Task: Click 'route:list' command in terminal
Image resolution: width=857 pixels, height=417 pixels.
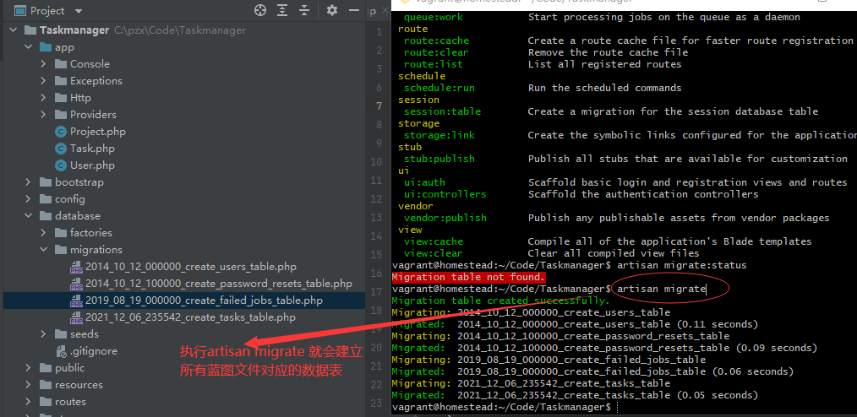Action: coord(434,64)
